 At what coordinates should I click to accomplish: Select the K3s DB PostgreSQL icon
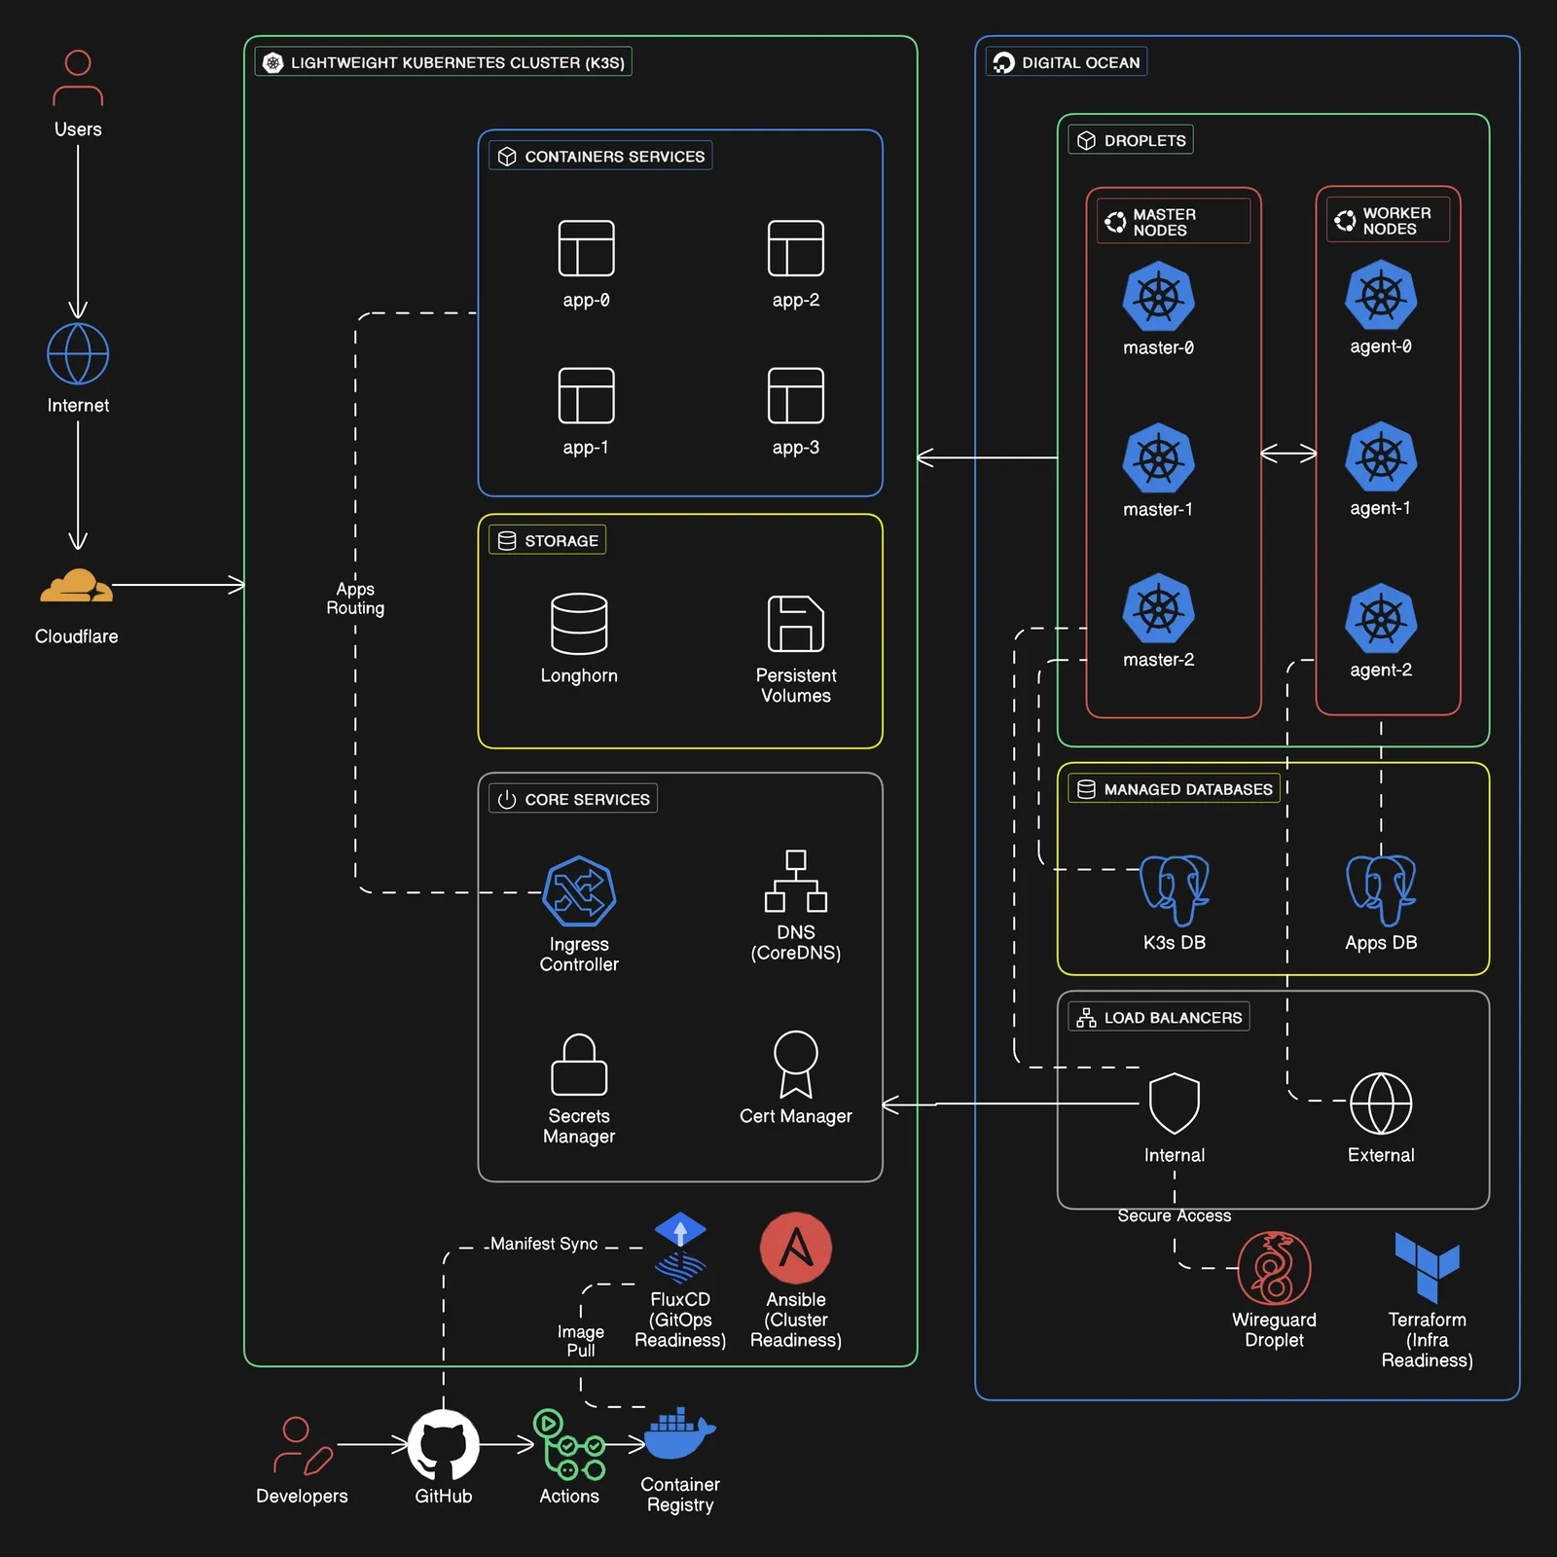click(1175, 890)
